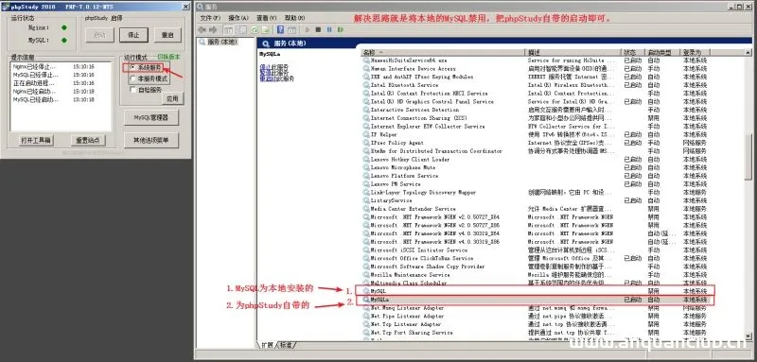Image resolution: width=757 pixels, height=362 pixels.
Task: Click gear icon of Net.Tcp Port Sharing Service
Action: click(366, 333)
